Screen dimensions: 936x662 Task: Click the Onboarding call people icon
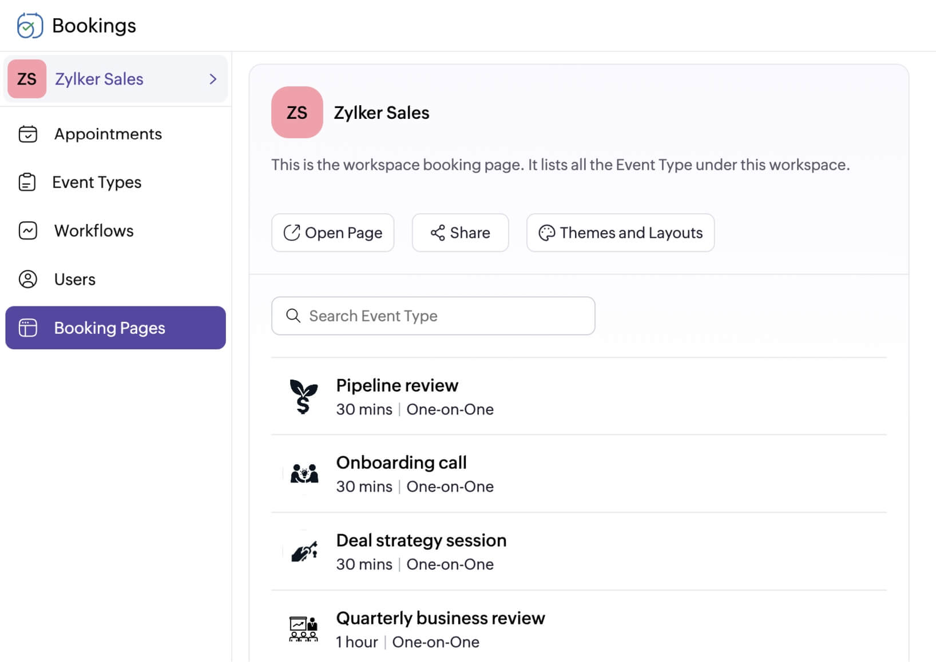304,473
